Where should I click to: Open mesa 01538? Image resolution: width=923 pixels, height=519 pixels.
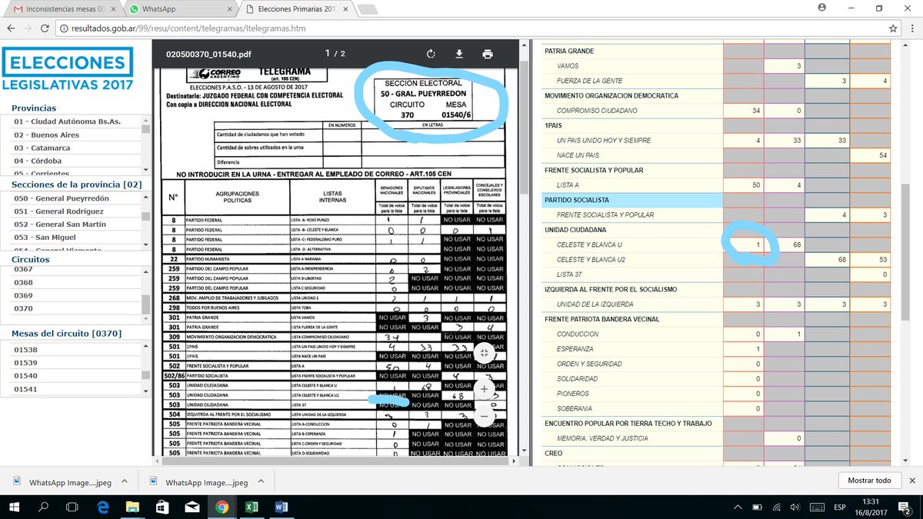coord(71,349)
